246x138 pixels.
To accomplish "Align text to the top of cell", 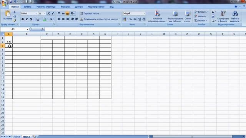I will (x=59, y=13).
